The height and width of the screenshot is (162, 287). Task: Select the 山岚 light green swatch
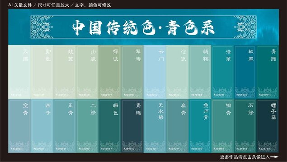(x=87, y=72)
